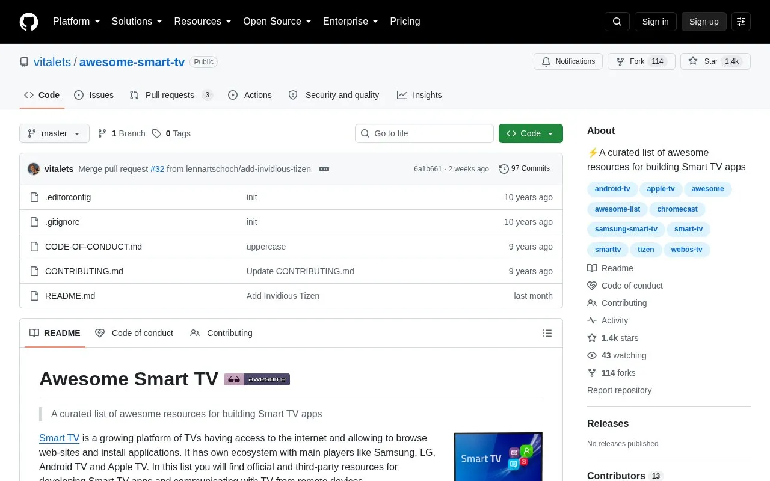Viewport: 770px width, 481px height.
Task: Open the master branch dropdown
Action: point(54,133)
